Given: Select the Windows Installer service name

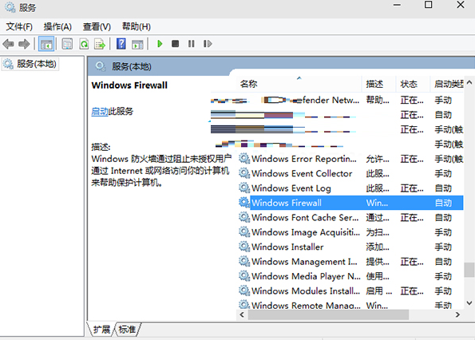Looking at the screenshot, I should (x=287, y=247).
